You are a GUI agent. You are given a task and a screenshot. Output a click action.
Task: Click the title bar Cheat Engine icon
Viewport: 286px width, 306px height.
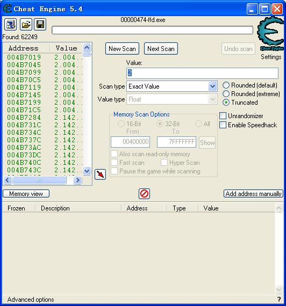coord(8,9)
